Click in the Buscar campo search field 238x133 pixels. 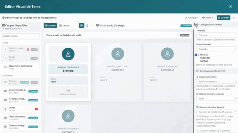[21, 36]
